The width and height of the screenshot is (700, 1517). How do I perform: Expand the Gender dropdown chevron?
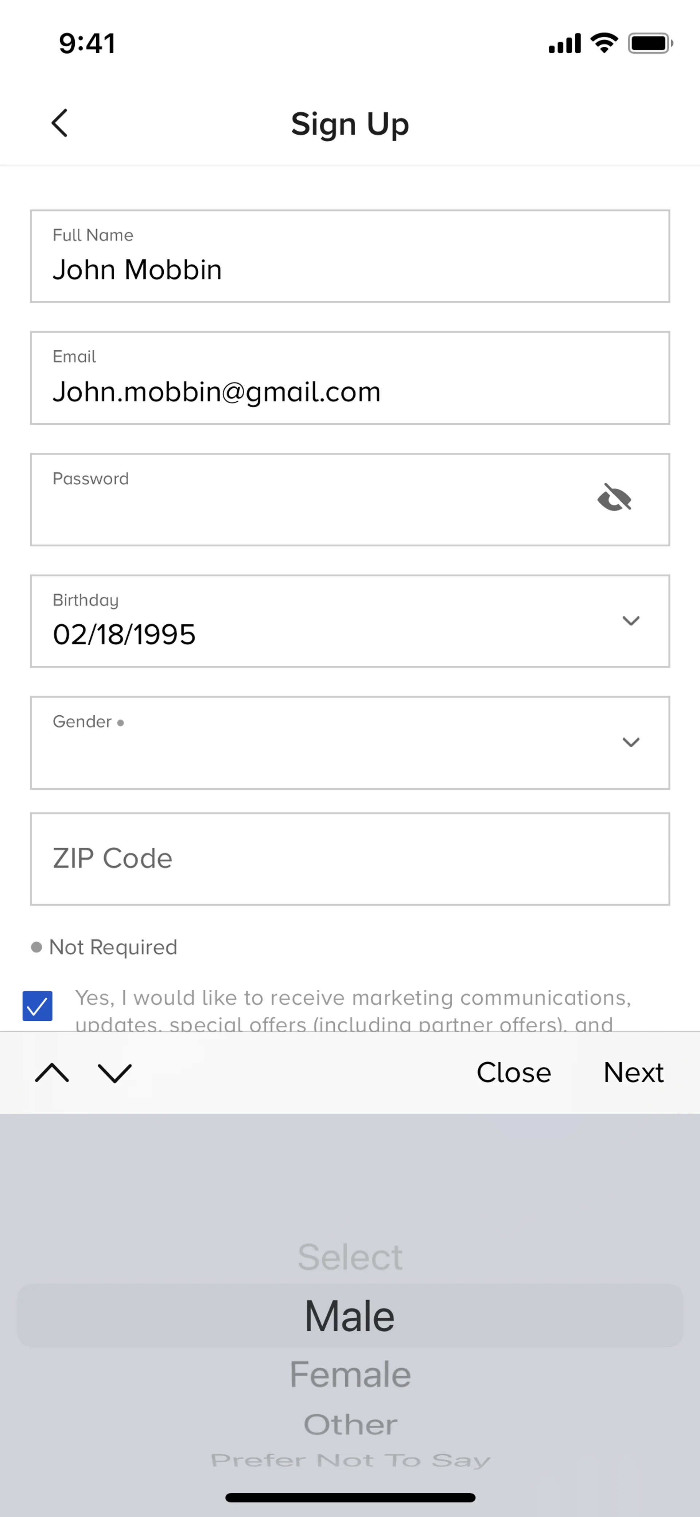click(x=631, y=742)
